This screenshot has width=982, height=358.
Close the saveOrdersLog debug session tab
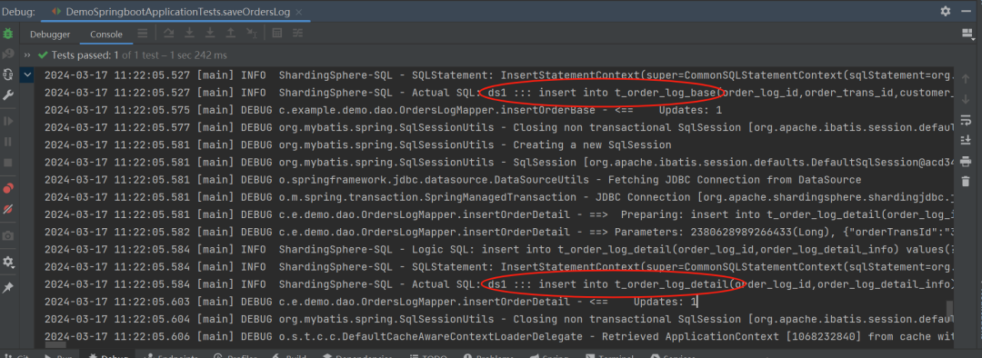(299, 12)
